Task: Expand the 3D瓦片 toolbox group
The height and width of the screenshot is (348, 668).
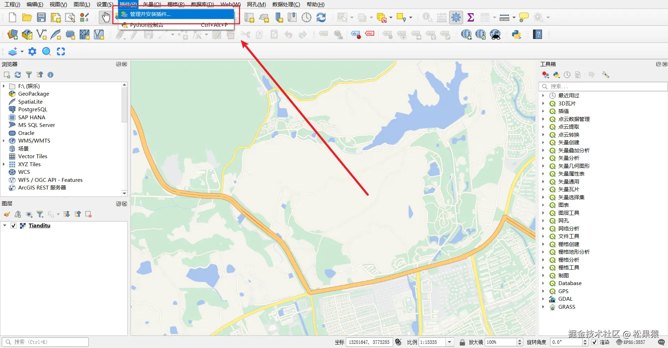Action: (543, 104)
